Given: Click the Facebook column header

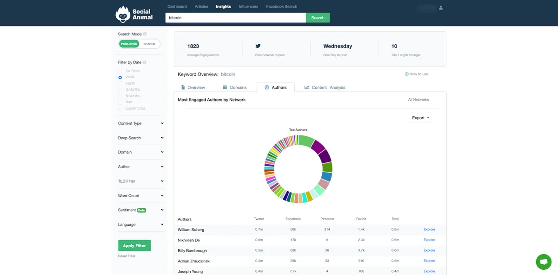Looking at the screenshot, I should click(293, 219).
